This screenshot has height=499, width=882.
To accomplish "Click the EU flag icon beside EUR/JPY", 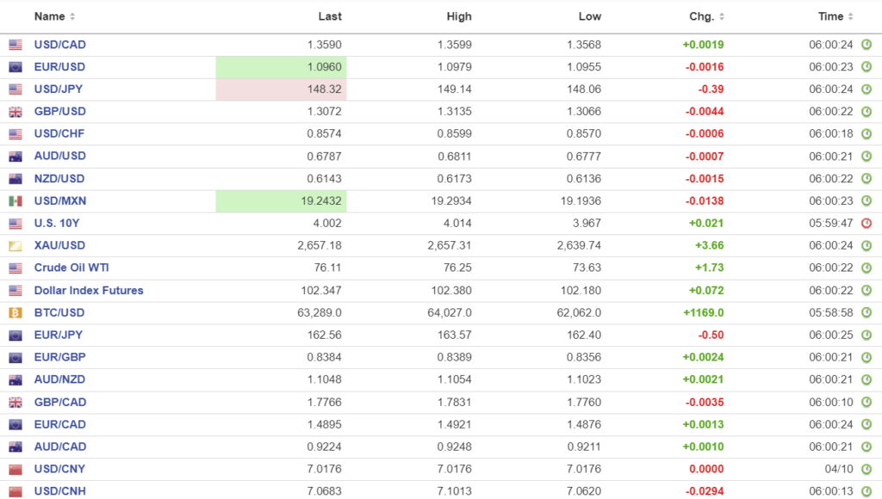I will 16,336.
